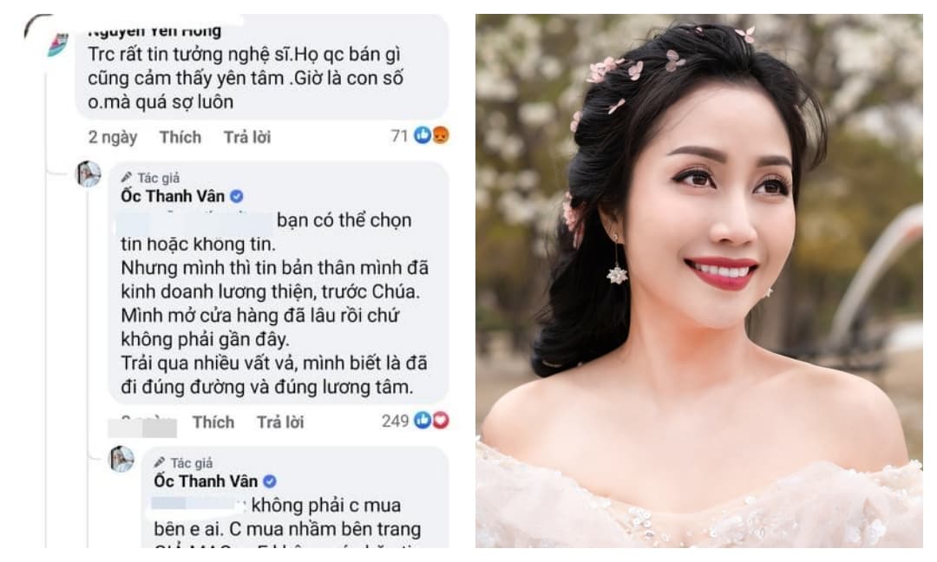Click Trả lời under the Nguyen Yen Hong comment
Viewport: 937px width, 562px height.
click(246, 137)
